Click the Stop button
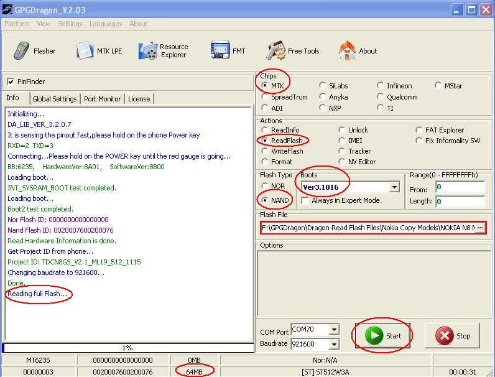495x377 pixels. (452, 336)
